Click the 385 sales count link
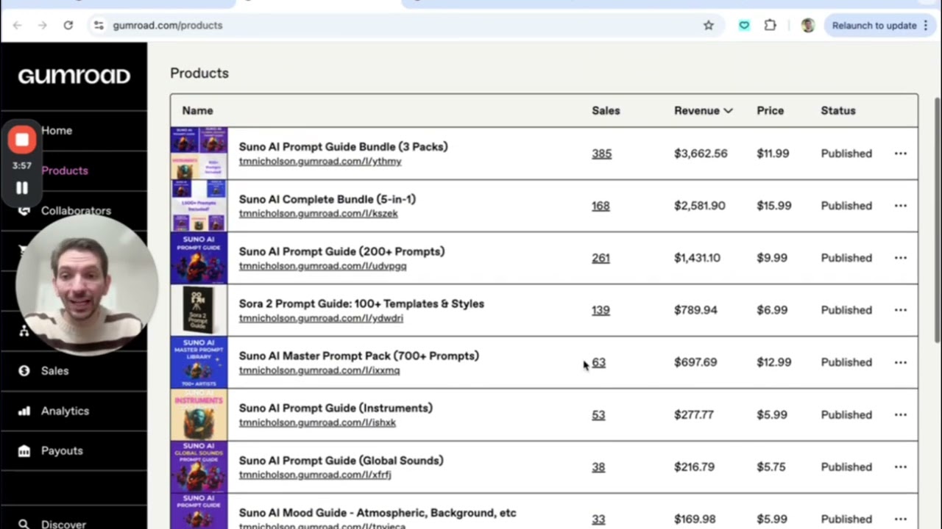 point(601,154)
